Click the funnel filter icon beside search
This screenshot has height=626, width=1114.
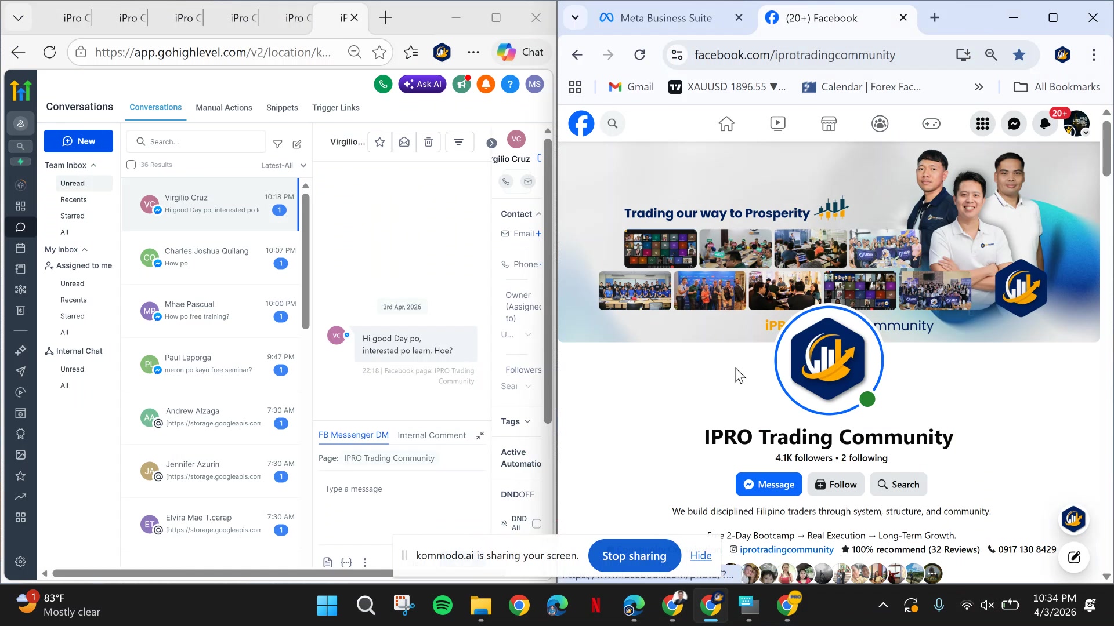point(278,144)
